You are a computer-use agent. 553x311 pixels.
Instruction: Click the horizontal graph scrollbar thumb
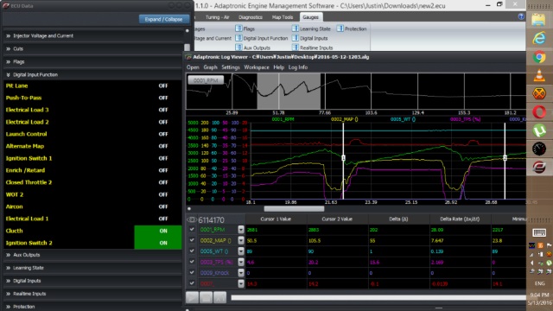294,209
